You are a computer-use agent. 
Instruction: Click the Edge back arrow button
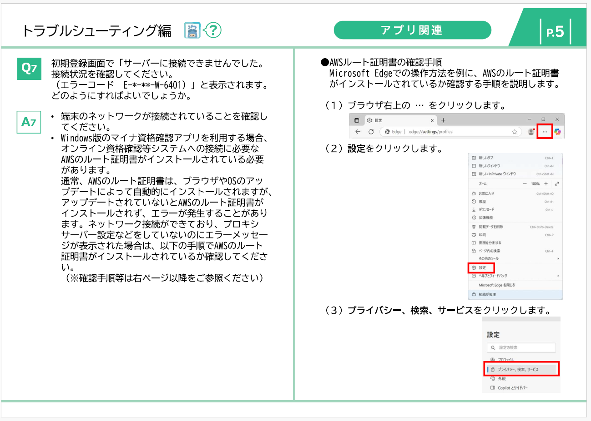[x=358, y=132]
